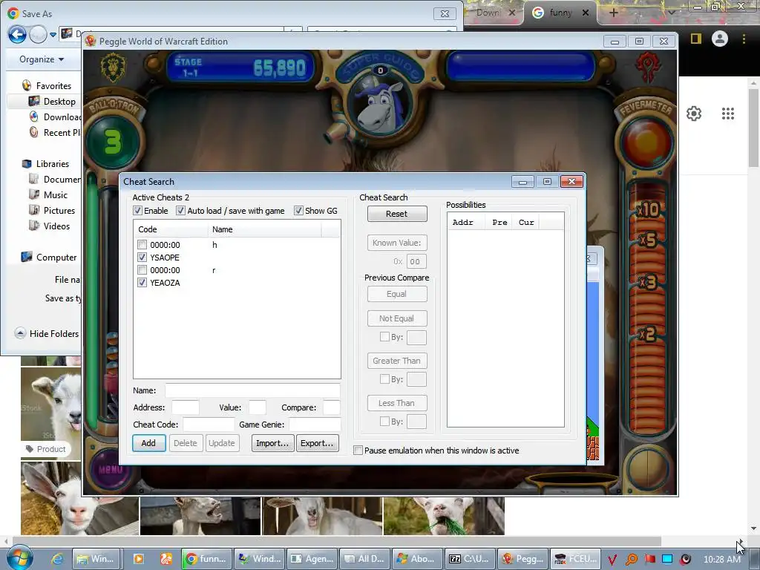The height and width of the screenshot is (570, 760).
Task: Switch to the 'Wind...' taskbar button
Action: 259,559
